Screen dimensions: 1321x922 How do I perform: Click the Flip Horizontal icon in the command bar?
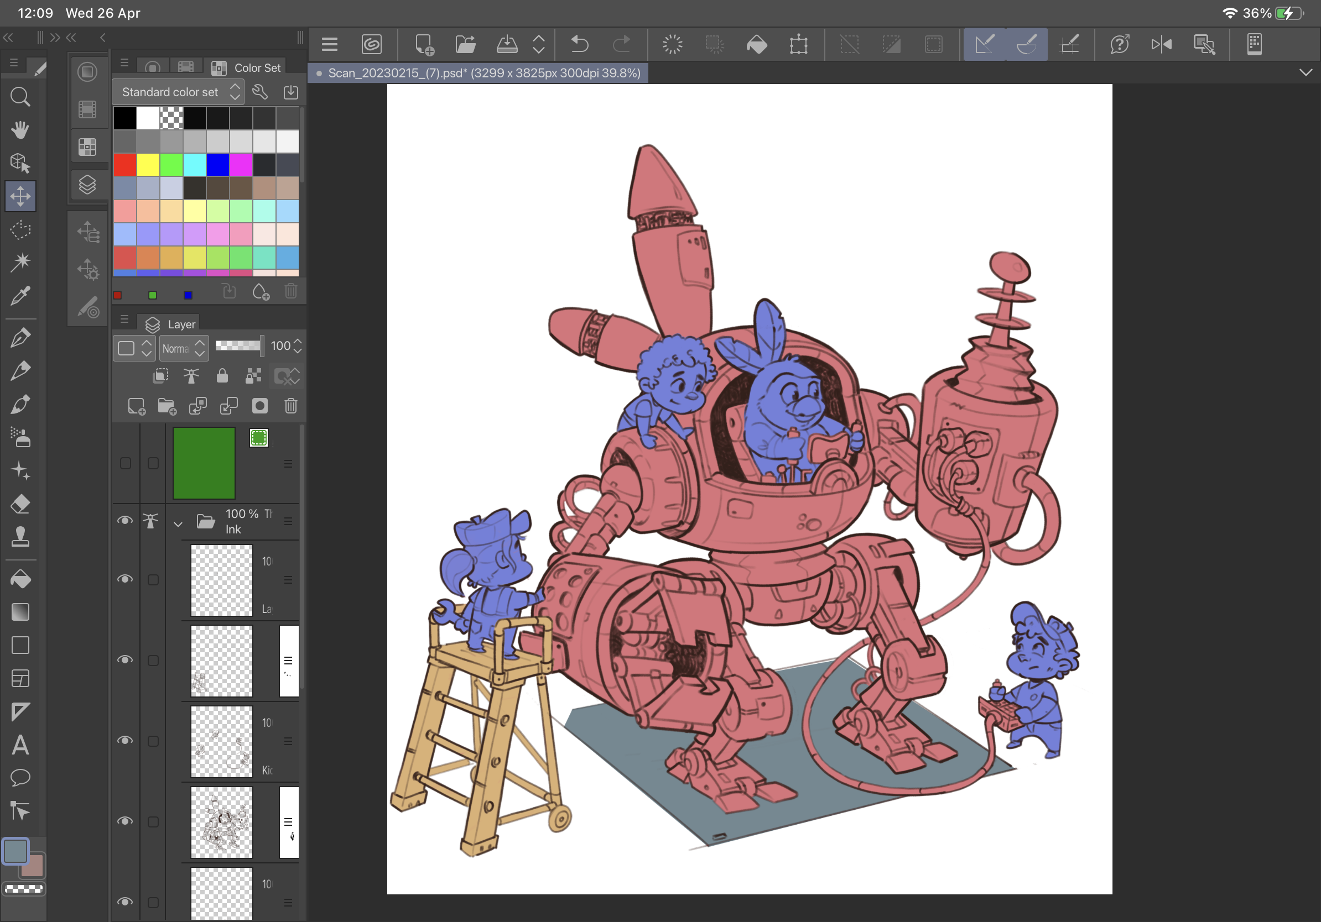tap(1161, 44)
